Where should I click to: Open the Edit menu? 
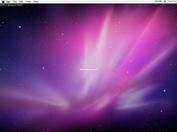click(21, 2)
